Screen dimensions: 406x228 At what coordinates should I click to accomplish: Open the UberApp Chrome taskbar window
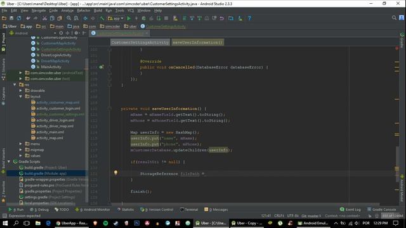(x=72, y=223)
